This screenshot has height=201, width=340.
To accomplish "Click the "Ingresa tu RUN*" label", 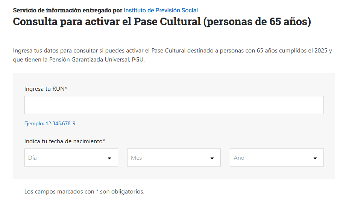I will 44,89.
